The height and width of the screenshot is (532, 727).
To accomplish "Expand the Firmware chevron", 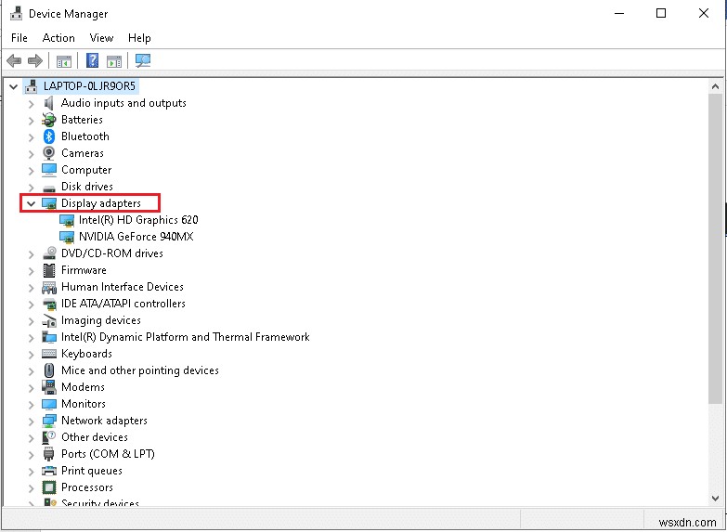I will (x=31, y=270).
